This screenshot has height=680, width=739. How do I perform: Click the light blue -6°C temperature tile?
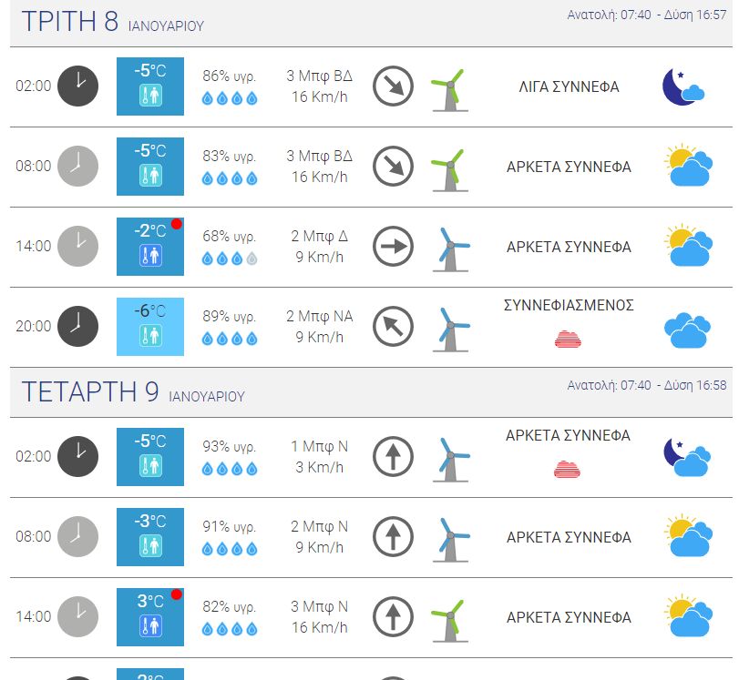click(x=150, y=326)
